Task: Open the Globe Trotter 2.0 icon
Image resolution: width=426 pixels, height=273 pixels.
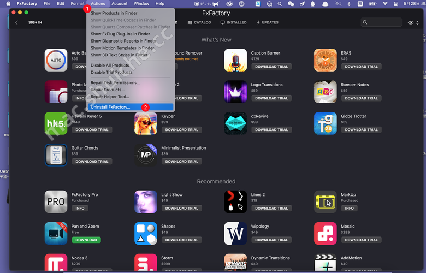Action: (325, 123)
